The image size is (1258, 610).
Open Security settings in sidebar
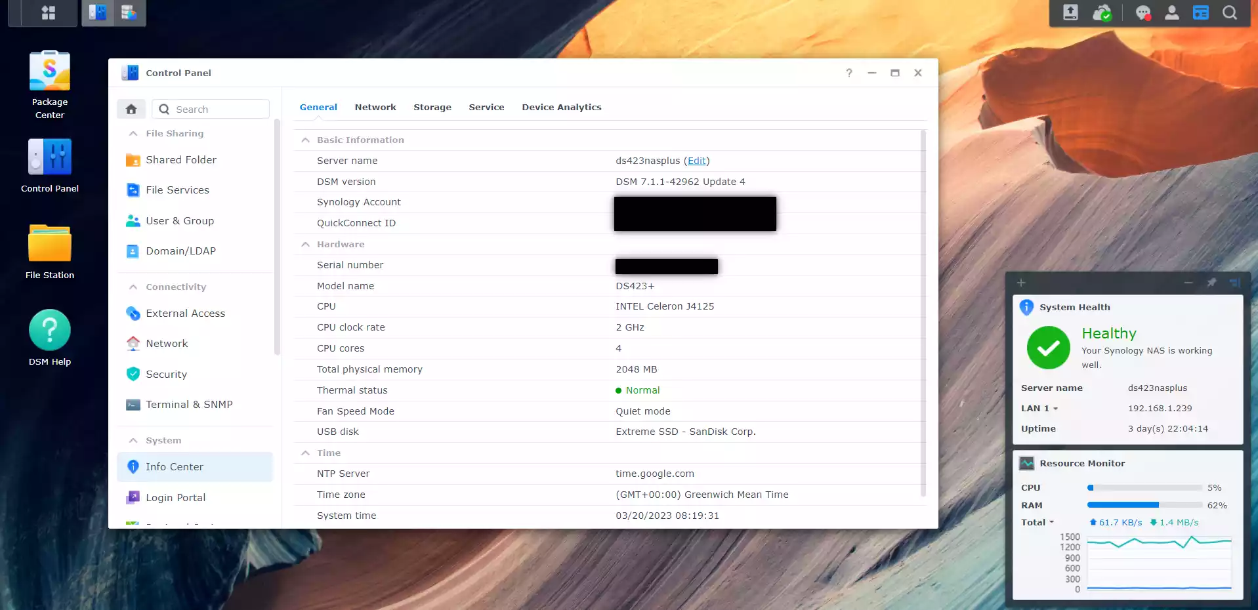[195, 375]
